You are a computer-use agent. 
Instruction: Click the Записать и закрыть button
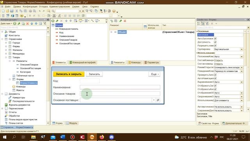tap(69, 74)
